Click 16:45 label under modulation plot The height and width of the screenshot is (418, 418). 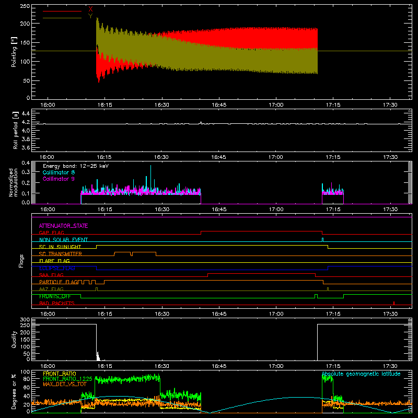[219, 210]
